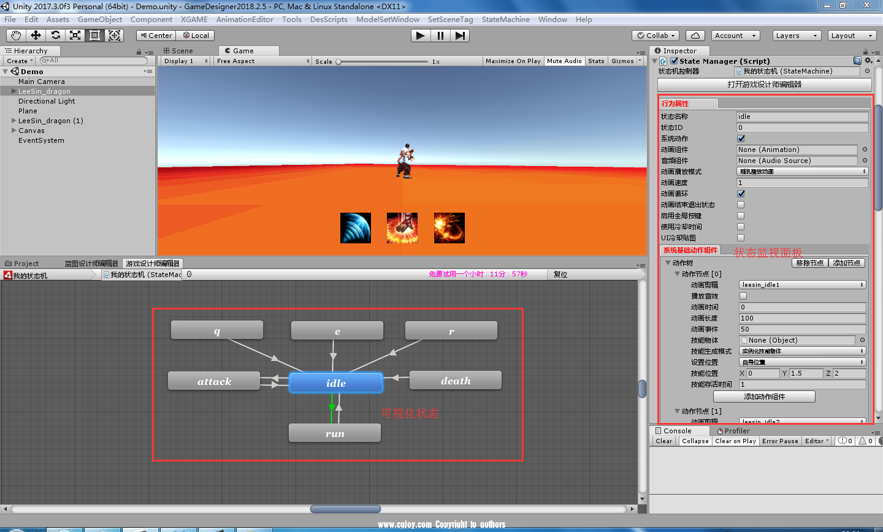Open the cloud services icon
Viewport: 883px width, 532px height.
[695, 36]
